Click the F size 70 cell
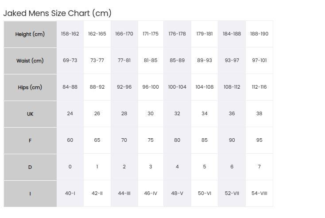The width and height of the screenshot is (325, 218). click(x=124, y=140)
